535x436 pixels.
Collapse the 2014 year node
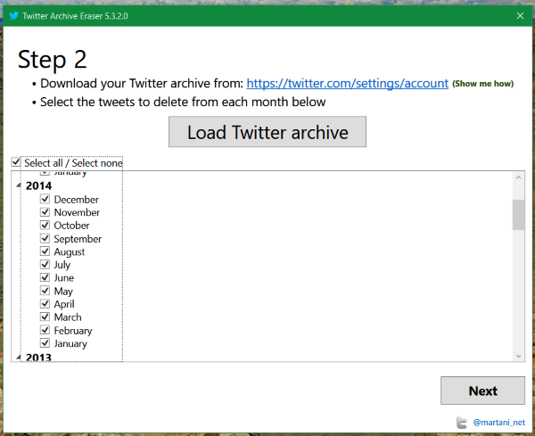coord(19,185)
